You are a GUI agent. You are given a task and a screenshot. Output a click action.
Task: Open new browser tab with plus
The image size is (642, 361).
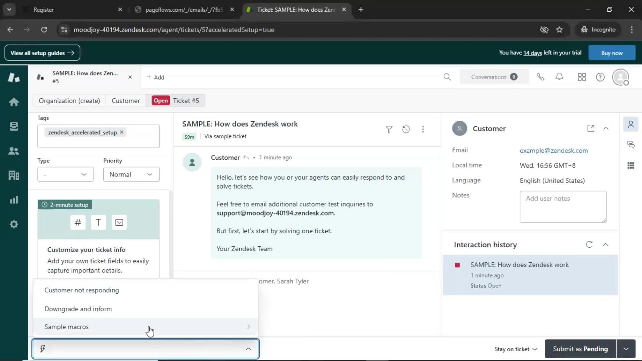click(x=361, y=10)
